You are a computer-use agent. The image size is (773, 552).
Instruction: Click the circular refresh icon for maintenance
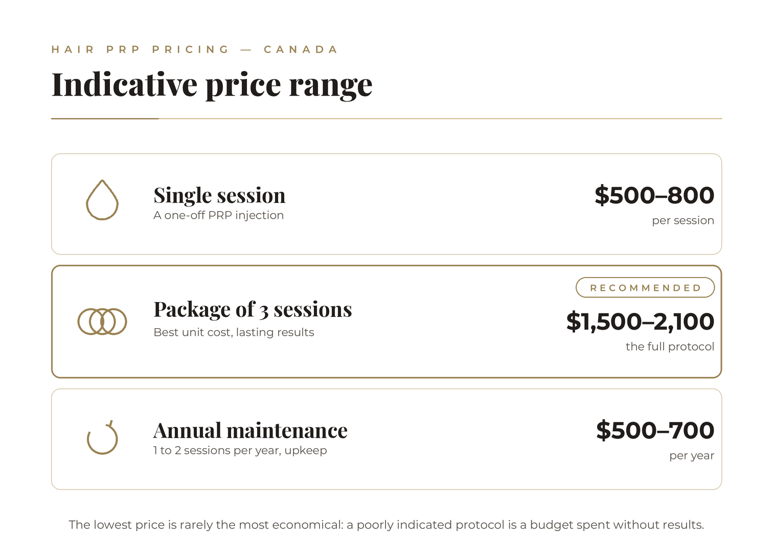pyautogui.click(x=102, y=438)
